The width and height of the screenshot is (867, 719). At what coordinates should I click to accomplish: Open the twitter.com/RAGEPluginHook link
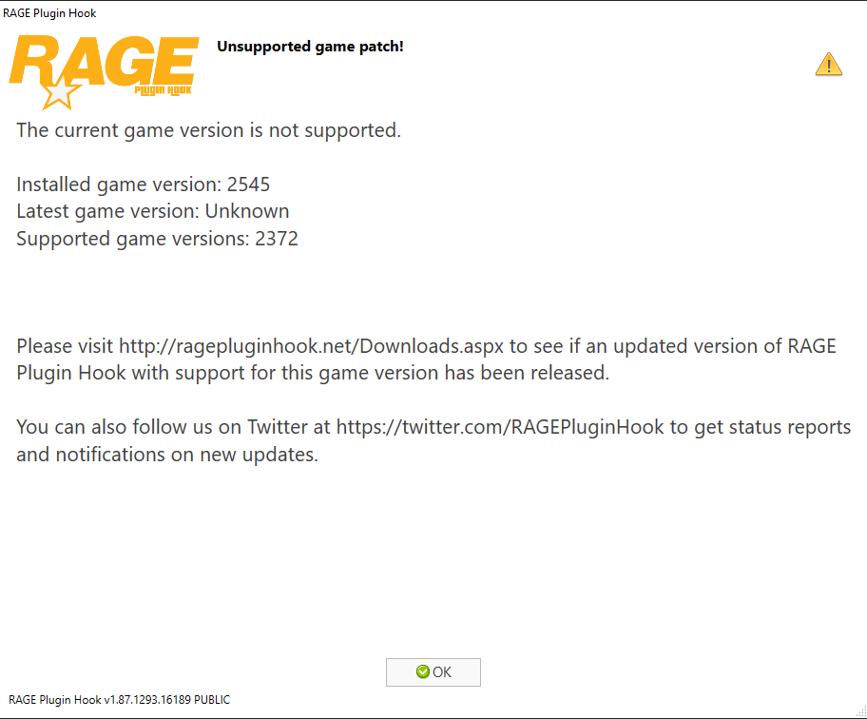(x=500, y=428)
